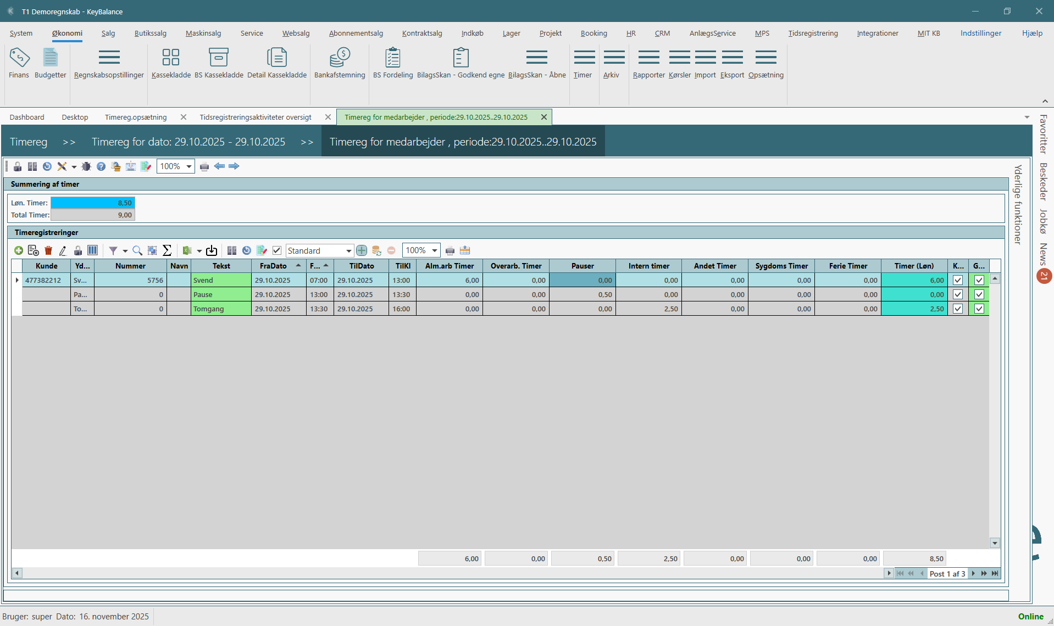1054x626 pixels.
Task: Toggle the checkbox beside the Standard dropdown
Action: 277,250
